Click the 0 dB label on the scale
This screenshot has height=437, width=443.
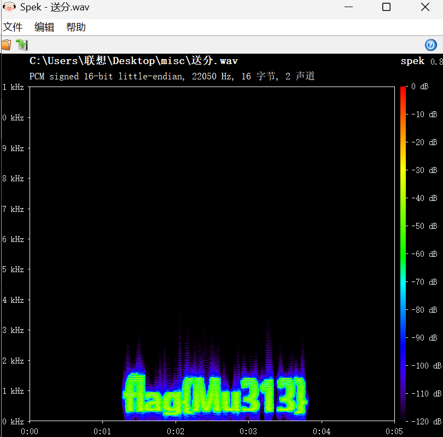point(421,86)
